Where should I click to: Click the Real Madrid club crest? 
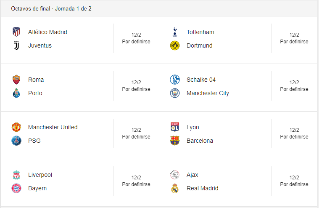pos(174,188)
